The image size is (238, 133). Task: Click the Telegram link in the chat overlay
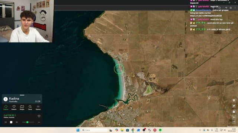[206, 16]
